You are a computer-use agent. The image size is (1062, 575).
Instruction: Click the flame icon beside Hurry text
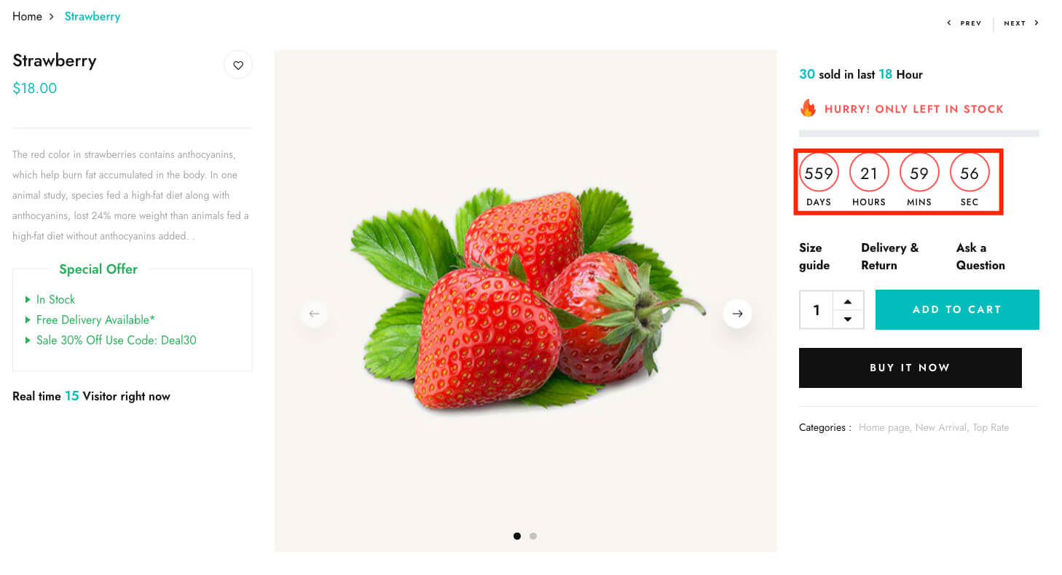tap(808, 109)
